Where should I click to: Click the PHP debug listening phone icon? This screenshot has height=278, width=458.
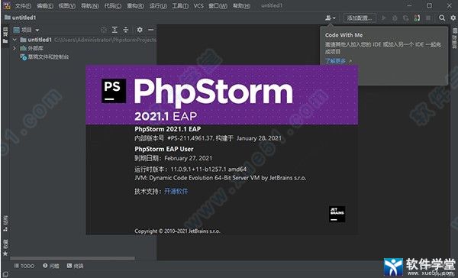[417, 18]
